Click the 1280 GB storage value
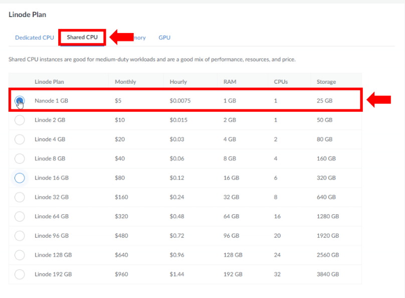 [328, 217]
